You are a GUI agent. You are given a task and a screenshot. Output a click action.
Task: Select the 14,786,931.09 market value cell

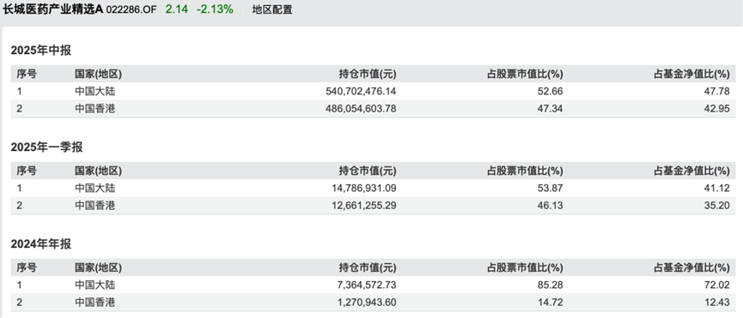pos(364,188)
